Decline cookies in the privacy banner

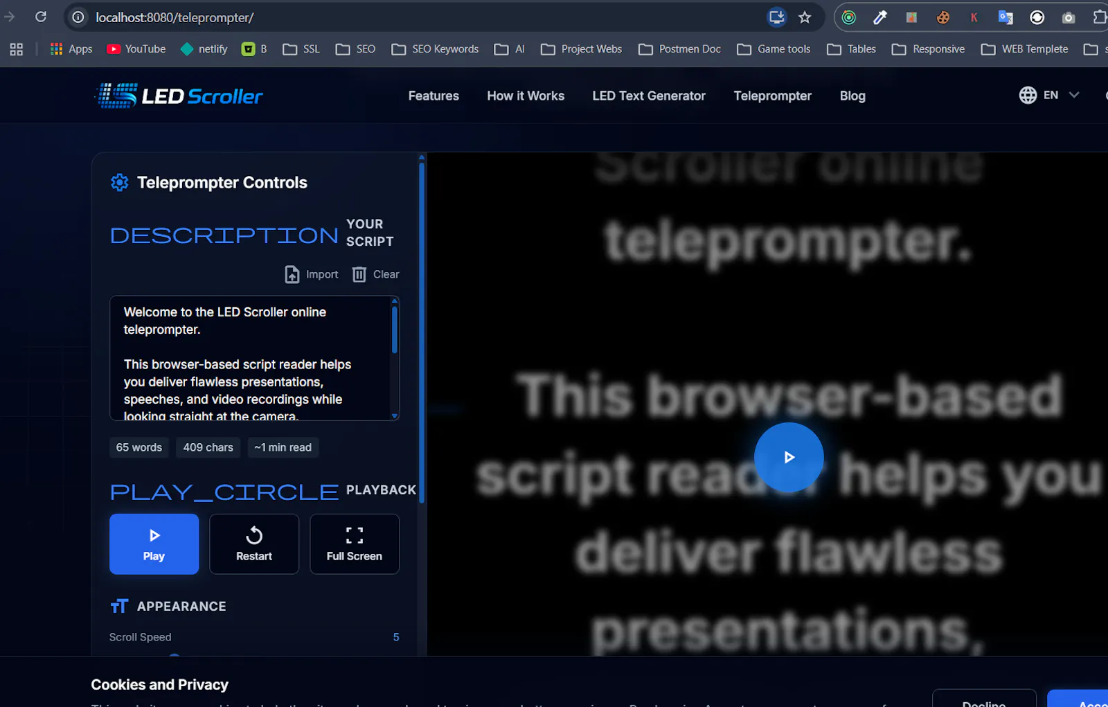point(984,698)
